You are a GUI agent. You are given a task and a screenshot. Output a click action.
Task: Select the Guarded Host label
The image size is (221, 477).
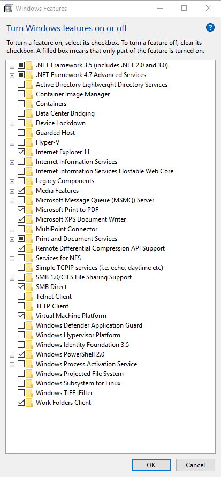[x=55, y=133]
